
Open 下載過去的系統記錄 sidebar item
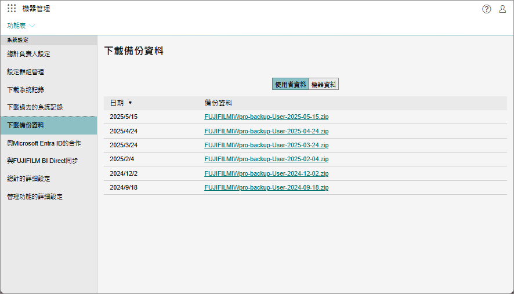[35, 107]
